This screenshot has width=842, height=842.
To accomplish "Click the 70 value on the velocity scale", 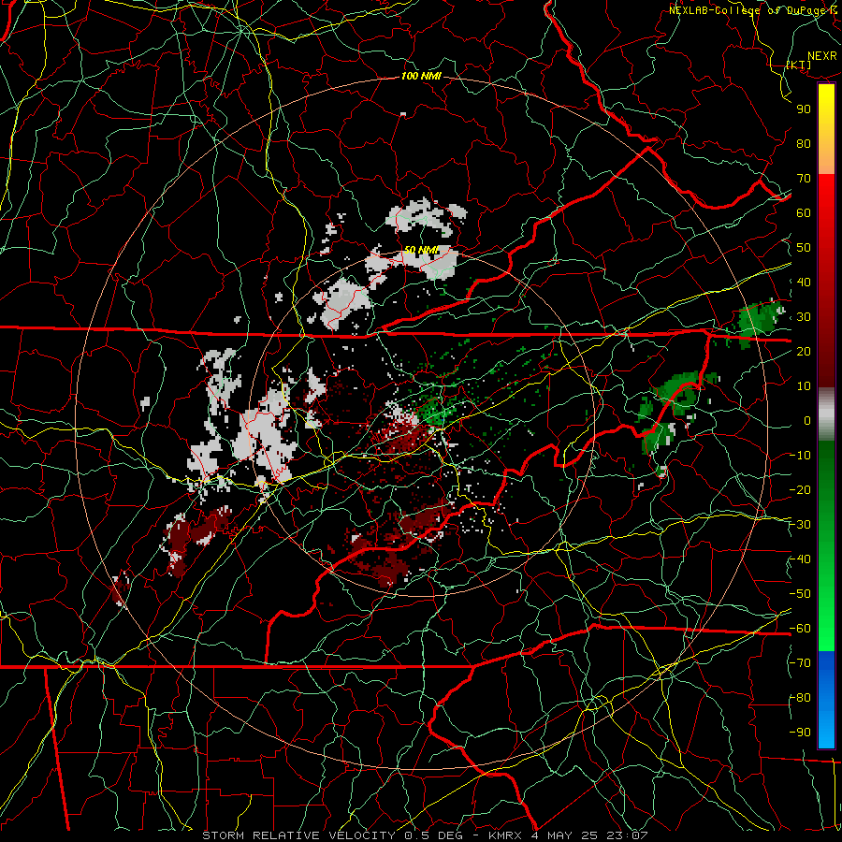I will [804, 179].
